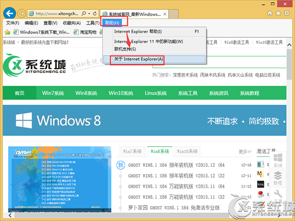Click the search magnifier in address bar

click(x=84, y=13)
